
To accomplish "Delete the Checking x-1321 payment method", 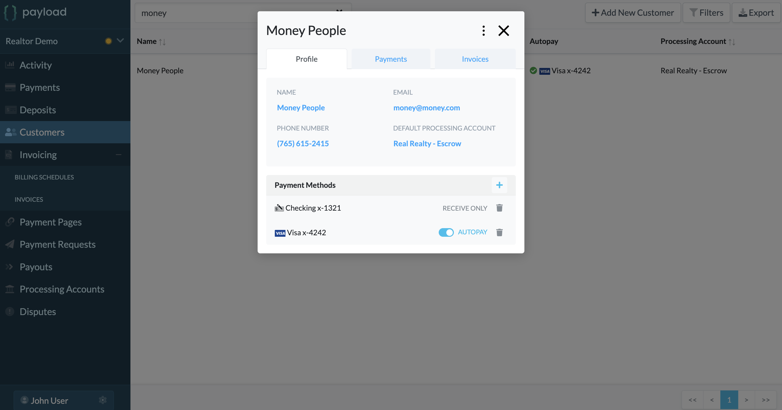I will (x=499, y=208).
